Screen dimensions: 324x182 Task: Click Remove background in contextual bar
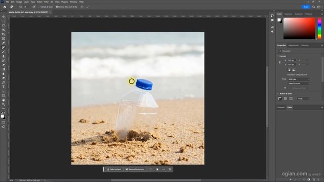click(135, 169)
